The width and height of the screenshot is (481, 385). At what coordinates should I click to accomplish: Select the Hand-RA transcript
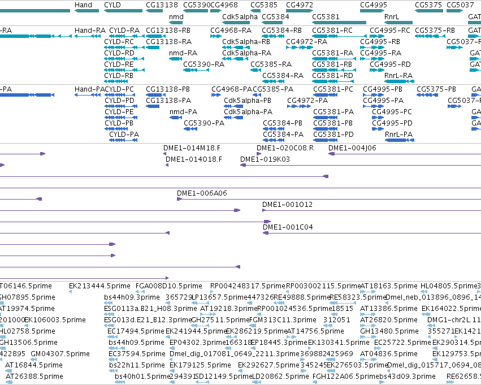coord(88,36)
